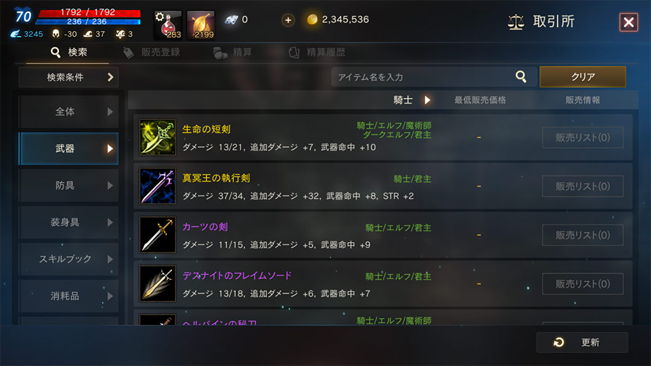The height and width of the screenshot is (366, 651).
Task: Tap the red potion quick-slot icon
Action: 168,25
